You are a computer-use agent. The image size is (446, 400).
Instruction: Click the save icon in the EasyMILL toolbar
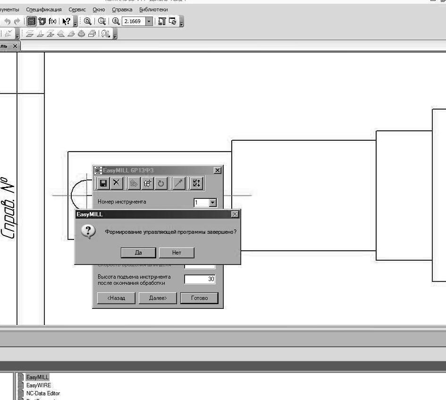coord(103,183)
